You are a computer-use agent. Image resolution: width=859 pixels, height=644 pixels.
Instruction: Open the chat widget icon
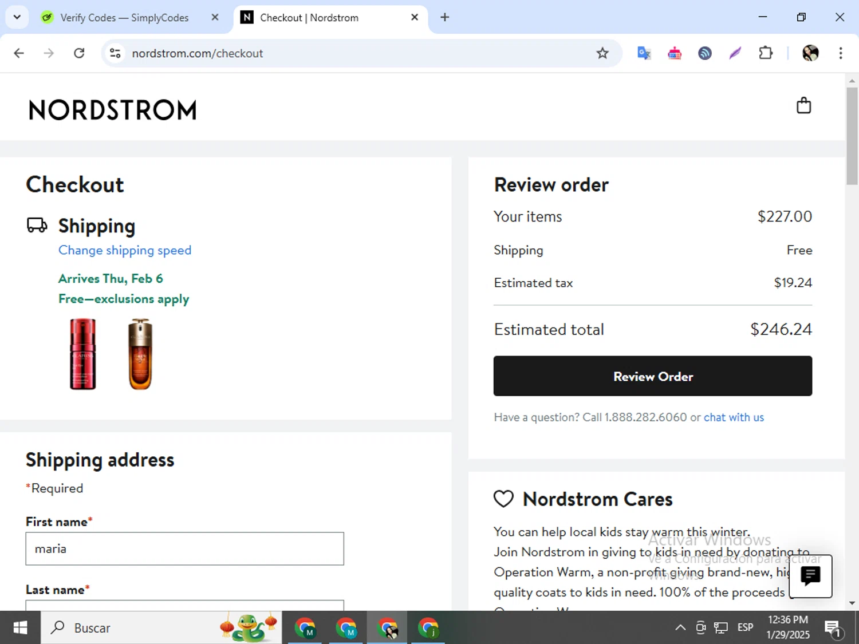pyautogui.click(x=810, y=576)
